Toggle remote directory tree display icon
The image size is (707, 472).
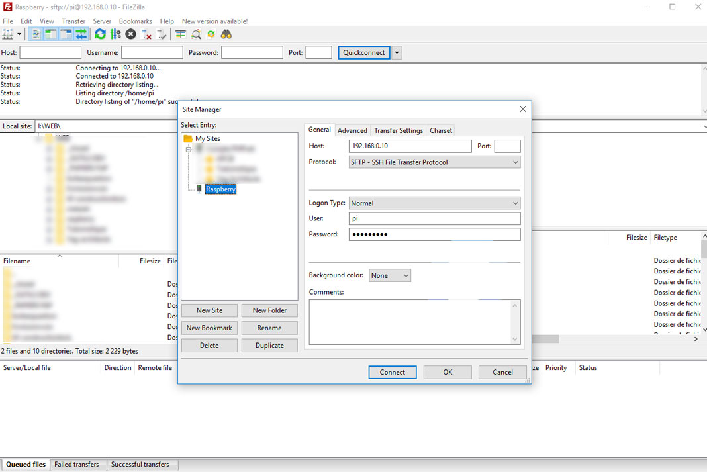point(66,34)
